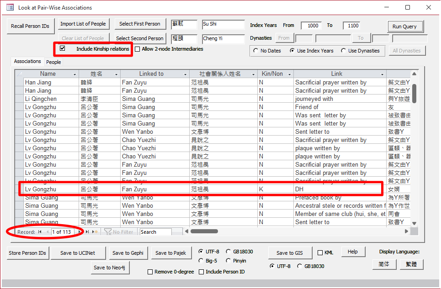Image resolution: width=441 pixels, height=289 pixels.
Task: Select the Use Dynasties radio button
Action: 343,51
